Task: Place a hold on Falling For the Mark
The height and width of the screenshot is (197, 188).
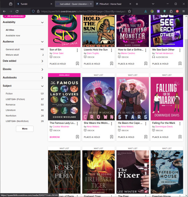Action: 160,137
